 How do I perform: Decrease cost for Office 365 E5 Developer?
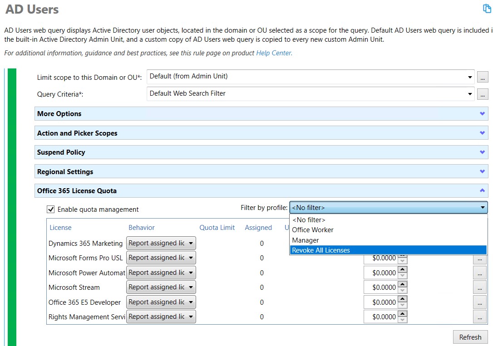[403, 305]
